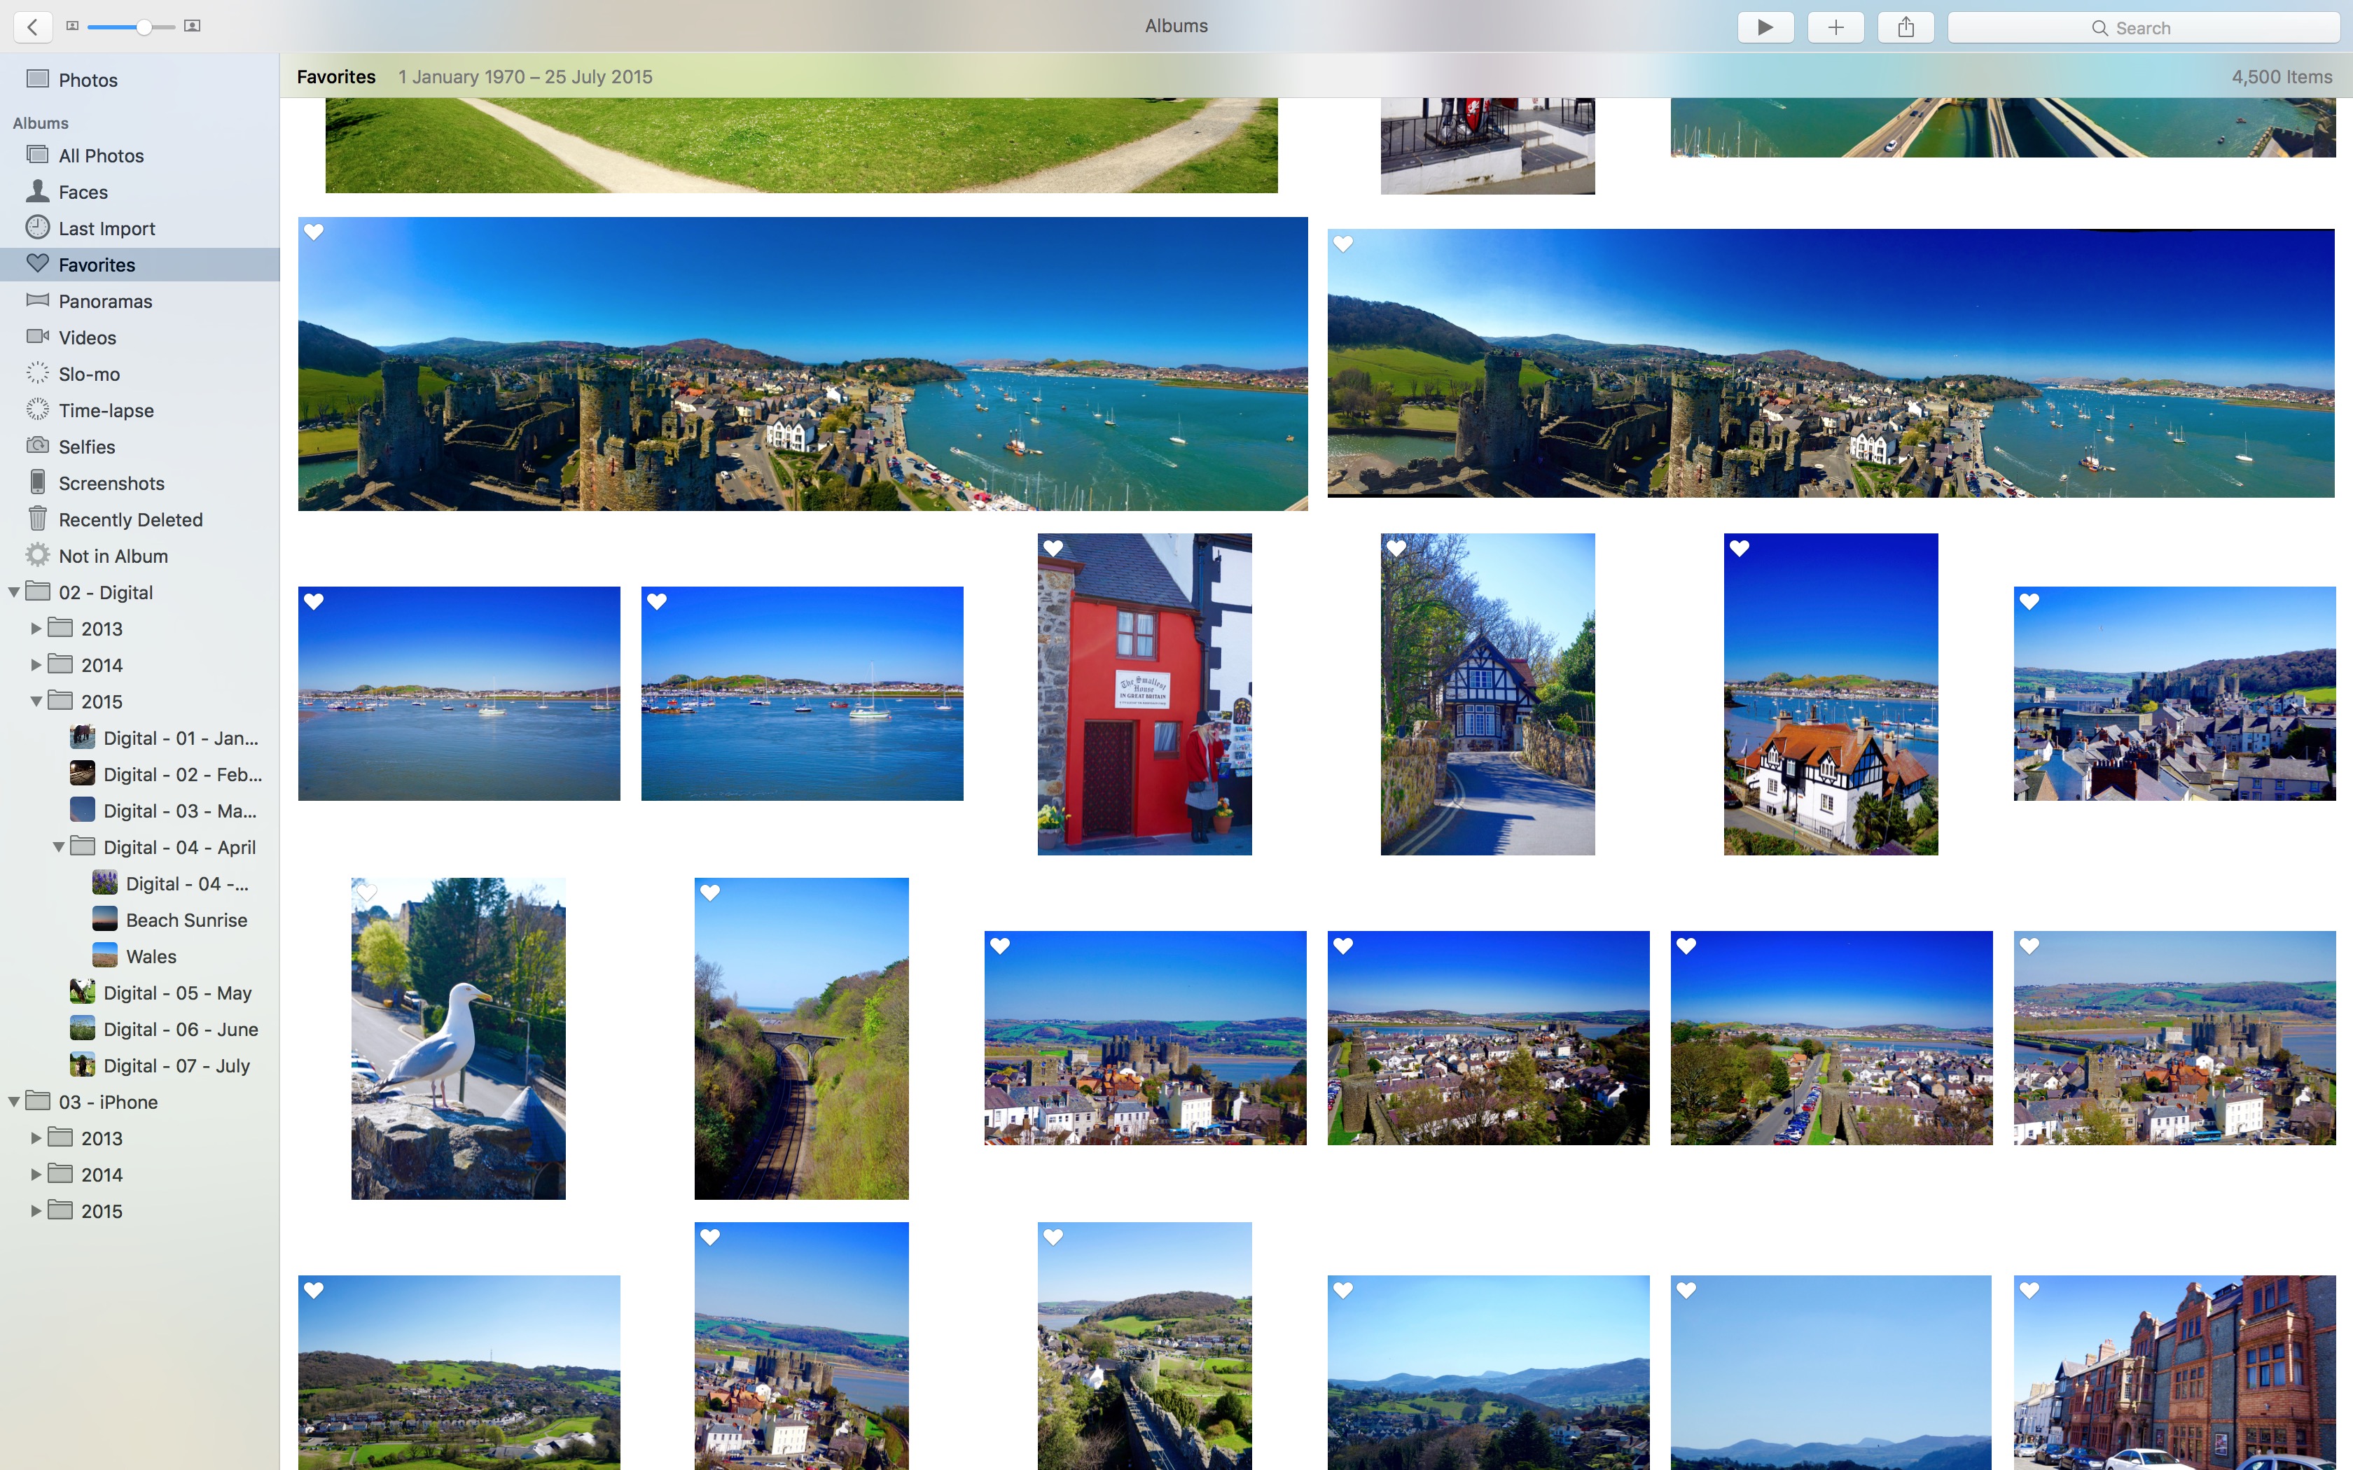Collapse the Digital - 04 - April folder
Image resolution: width=2353 pixels, height=1470 pixels.
[58, 848]
